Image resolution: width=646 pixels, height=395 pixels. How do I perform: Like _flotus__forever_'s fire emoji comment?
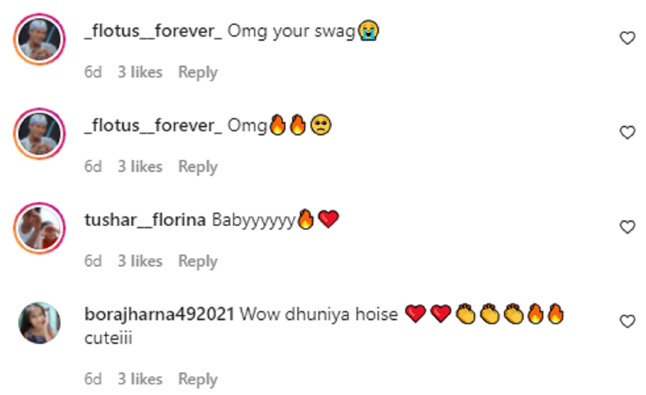(628, 132)
